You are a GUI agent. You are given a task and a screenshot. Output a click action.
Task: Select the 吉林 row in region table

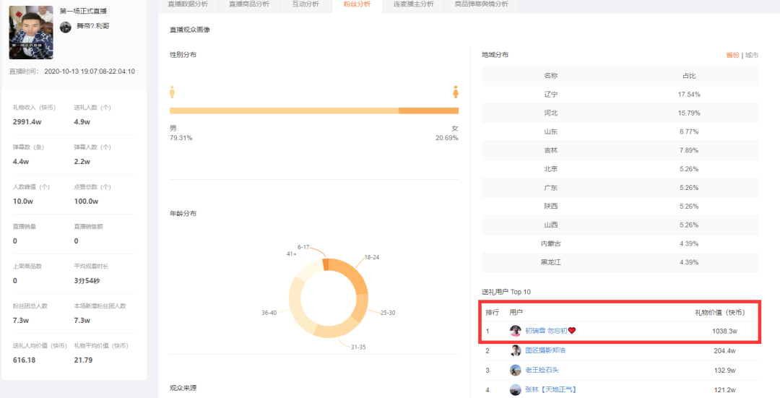[x=620, y=150]
